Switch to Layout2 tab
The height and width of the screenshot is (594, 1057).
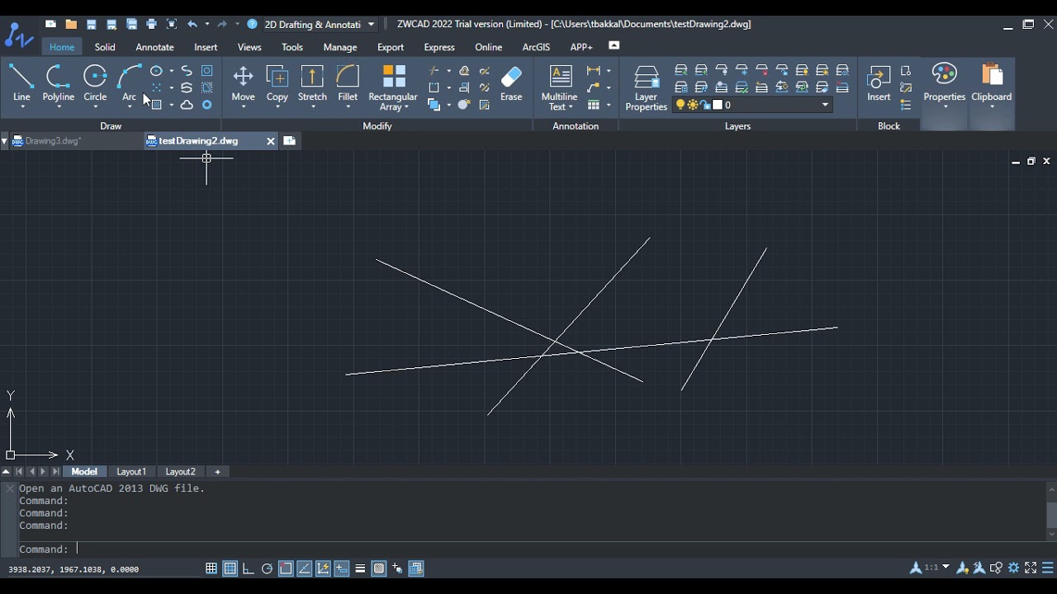[x=180, y=472]
